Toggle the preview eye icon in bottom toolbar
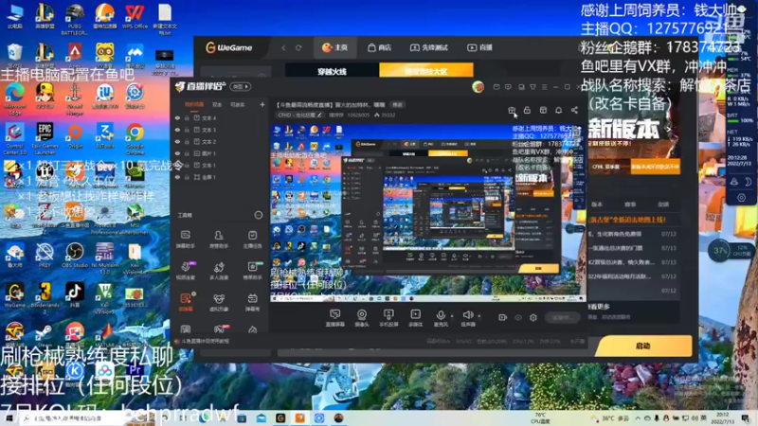 point(518,317)
